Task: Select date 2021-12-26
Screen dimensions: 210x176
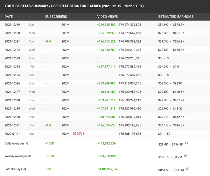Action: (x=12, y=83)
